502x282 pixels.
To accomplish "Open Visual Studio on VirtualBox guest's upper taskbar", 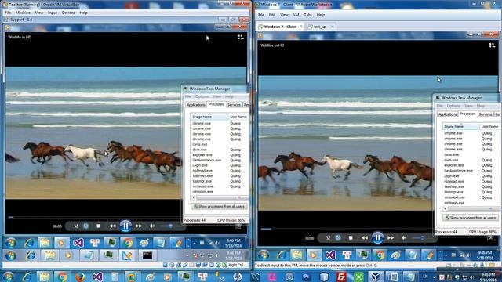I will click(x=78, y=243).
